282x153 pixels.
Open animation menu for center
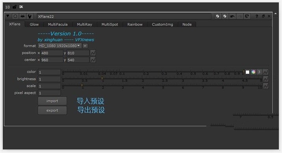point(93,60)
